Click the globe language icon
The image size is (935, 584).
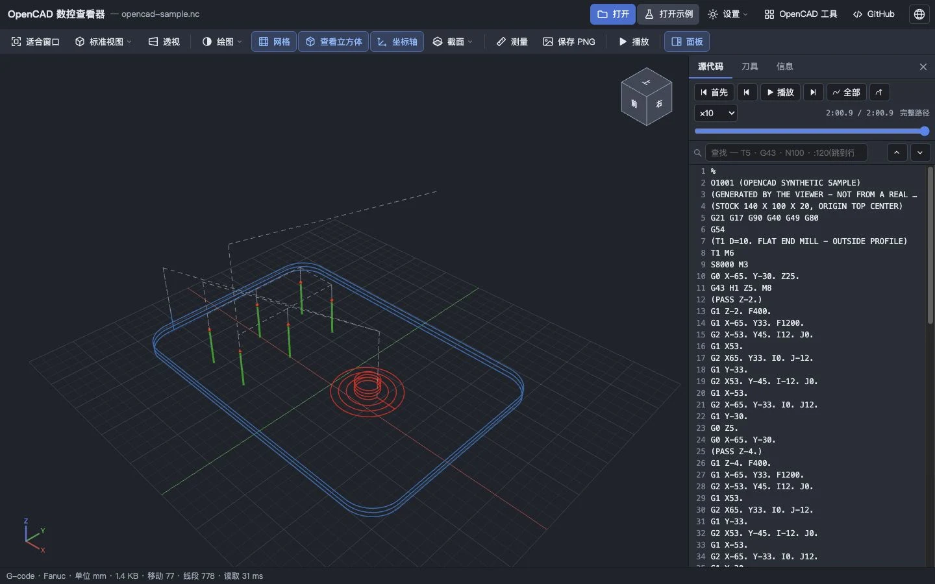coord(919,14)
